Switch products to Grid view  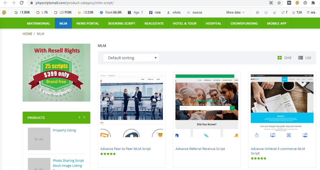tap(284, 57)
